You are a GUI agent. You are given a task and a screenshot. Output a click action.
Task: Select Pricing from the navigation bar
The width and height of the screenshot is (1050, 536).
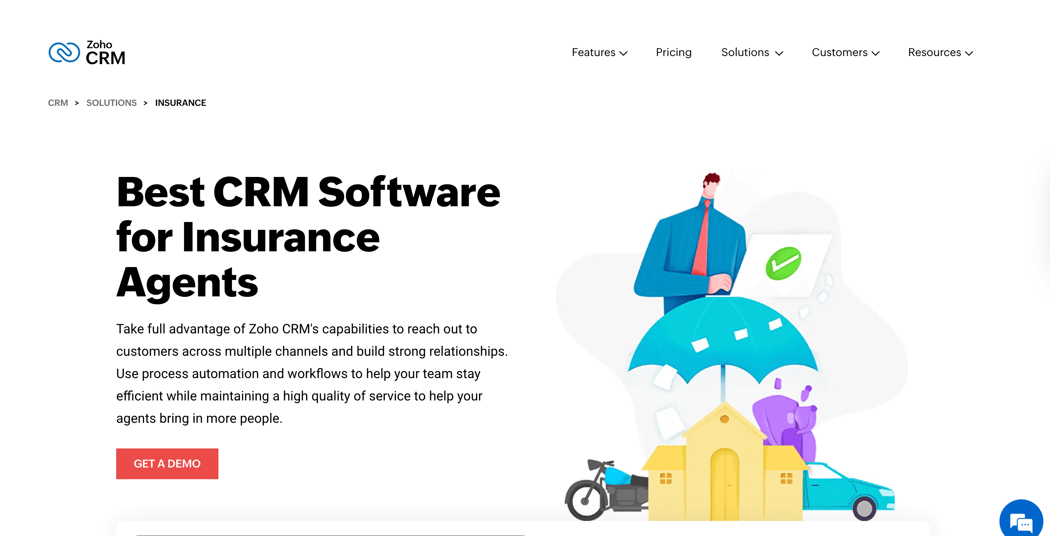673,52
